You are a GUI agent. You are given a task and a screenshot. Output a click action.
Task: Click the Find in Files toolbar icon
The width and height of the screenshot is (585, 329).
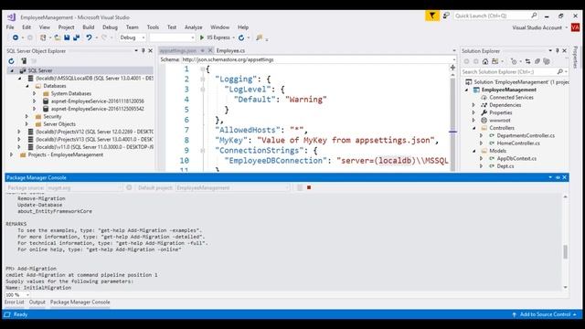tap(259, 37)
